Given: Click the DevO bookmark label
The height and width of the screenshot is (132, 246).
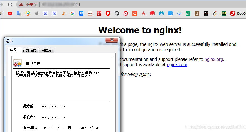Looking at the screenshot, I should click(x=242, y=13).
